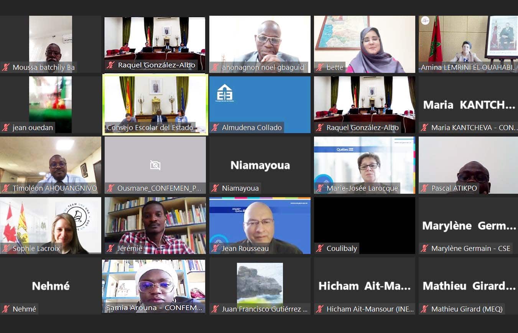Image resolution: width=518 pixels, height=333 pixels.
Task: Click Juan Francisco Gutiérrez's rock profile picture
Action: point(260,283)
